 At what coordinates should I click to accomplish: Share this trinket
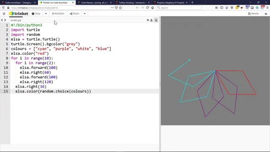click(x=74, y=14)
